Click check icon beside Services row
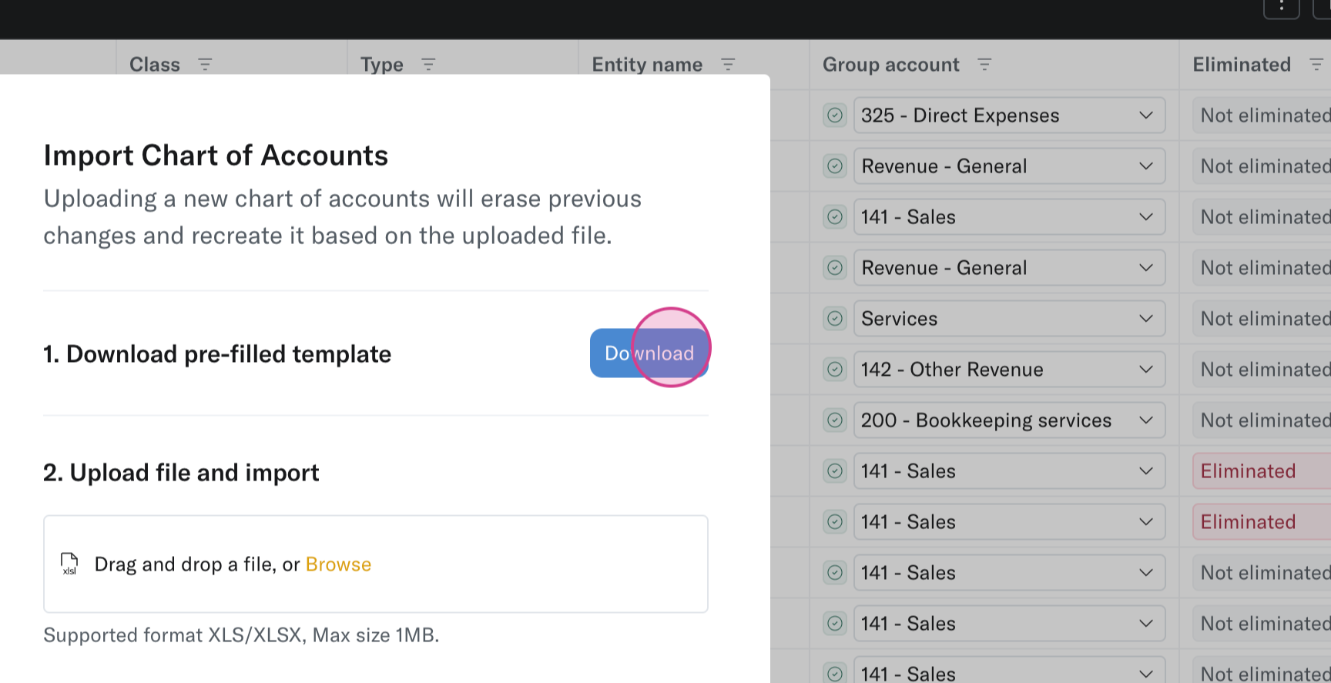This screenshot has height=683, width=1331. (834, 319)
